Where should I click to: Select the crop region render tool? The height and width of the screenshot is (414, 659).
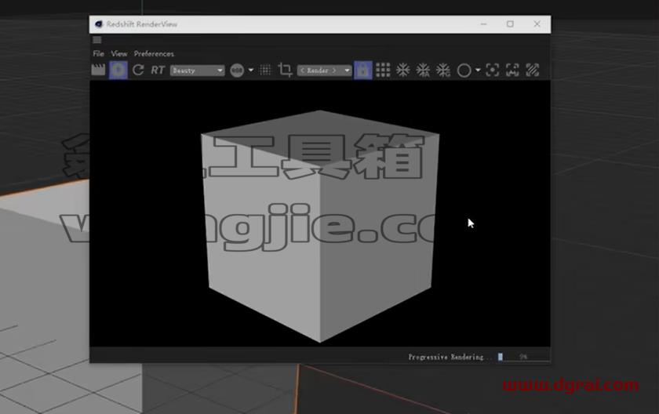285,70
